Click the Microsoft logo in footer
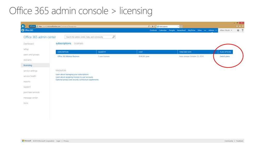This screenshot has width=265, height=149. click(x=27, y=141)
